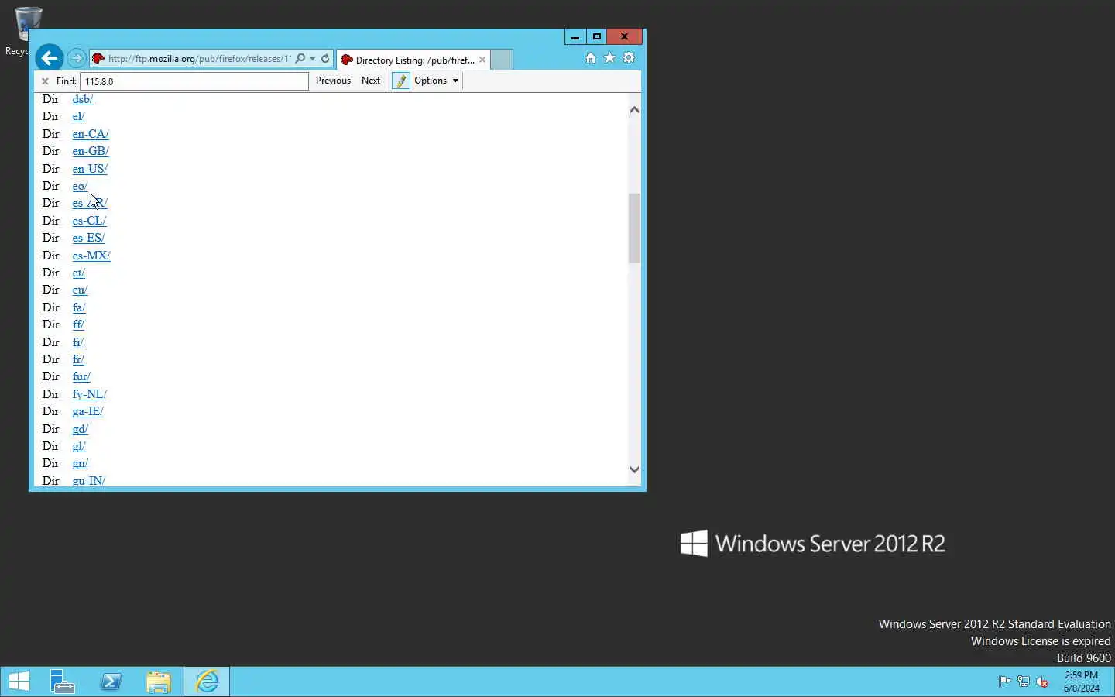Open the eu/ directory link
The height and width of the screenshot is (697, 1115).
pos(80,290)
